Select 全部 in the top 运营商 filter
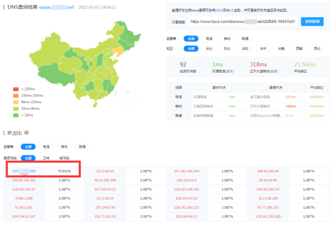 click(191, 39)
